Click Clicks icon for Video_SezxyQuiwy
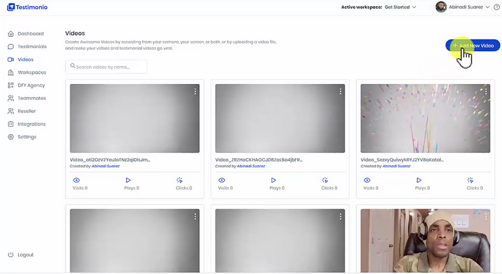 point(470,180)
